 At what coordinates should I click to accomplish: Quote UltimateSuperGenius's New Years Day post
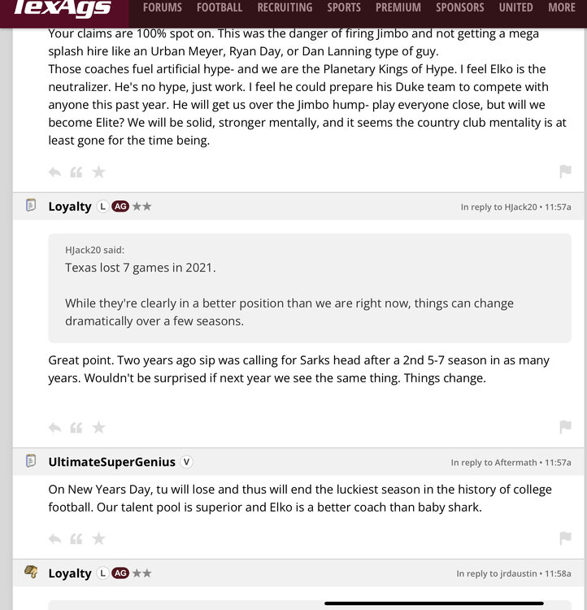click(76, 538)
